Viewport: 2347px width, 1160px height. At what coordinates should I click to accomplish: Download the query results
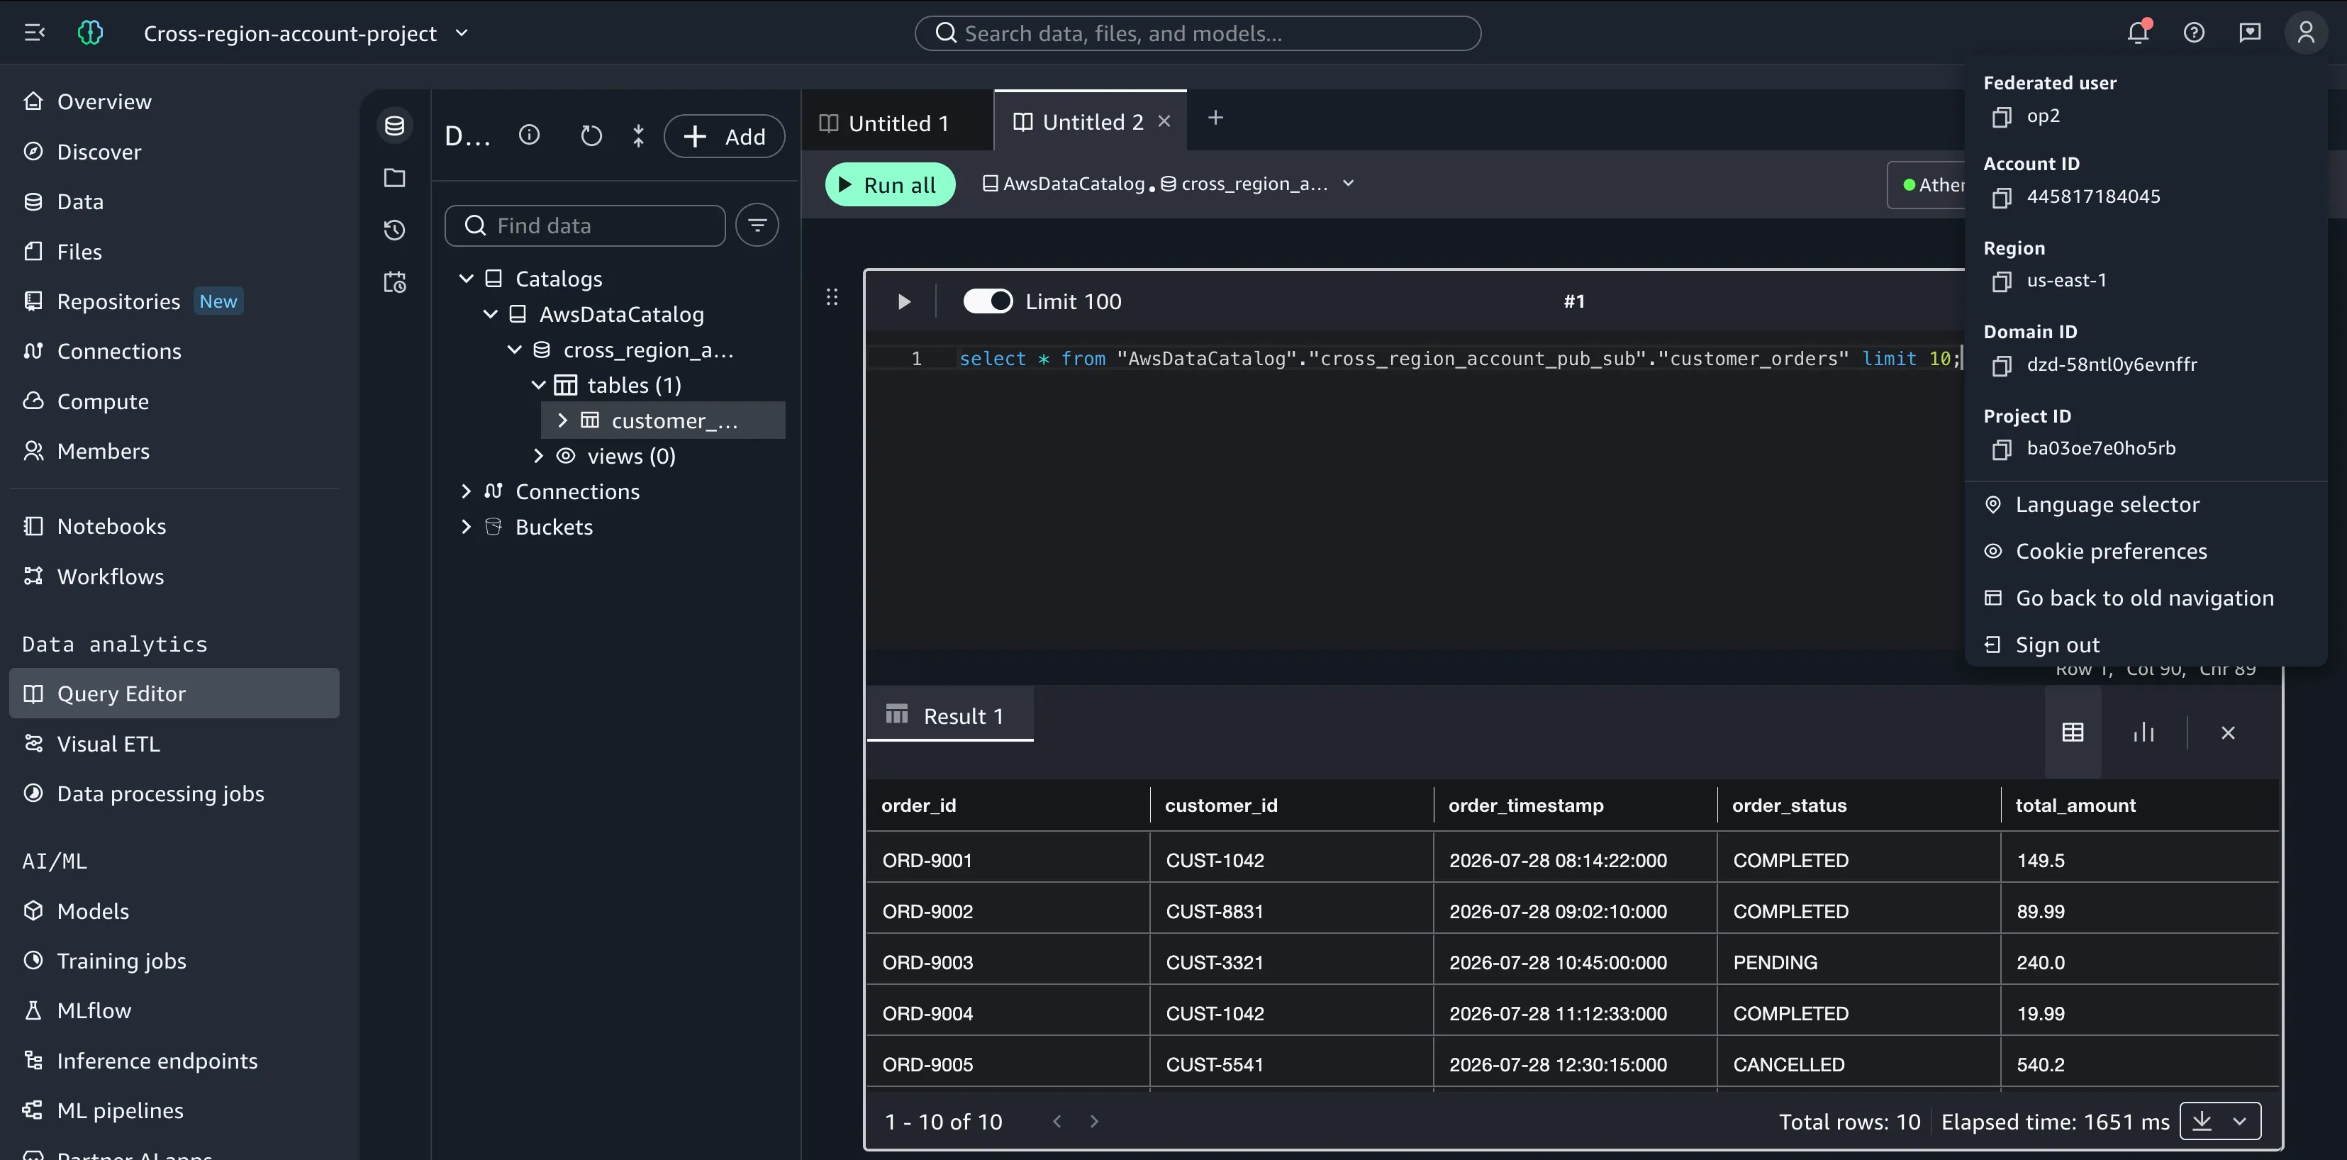click(x=2201, y=1121)
